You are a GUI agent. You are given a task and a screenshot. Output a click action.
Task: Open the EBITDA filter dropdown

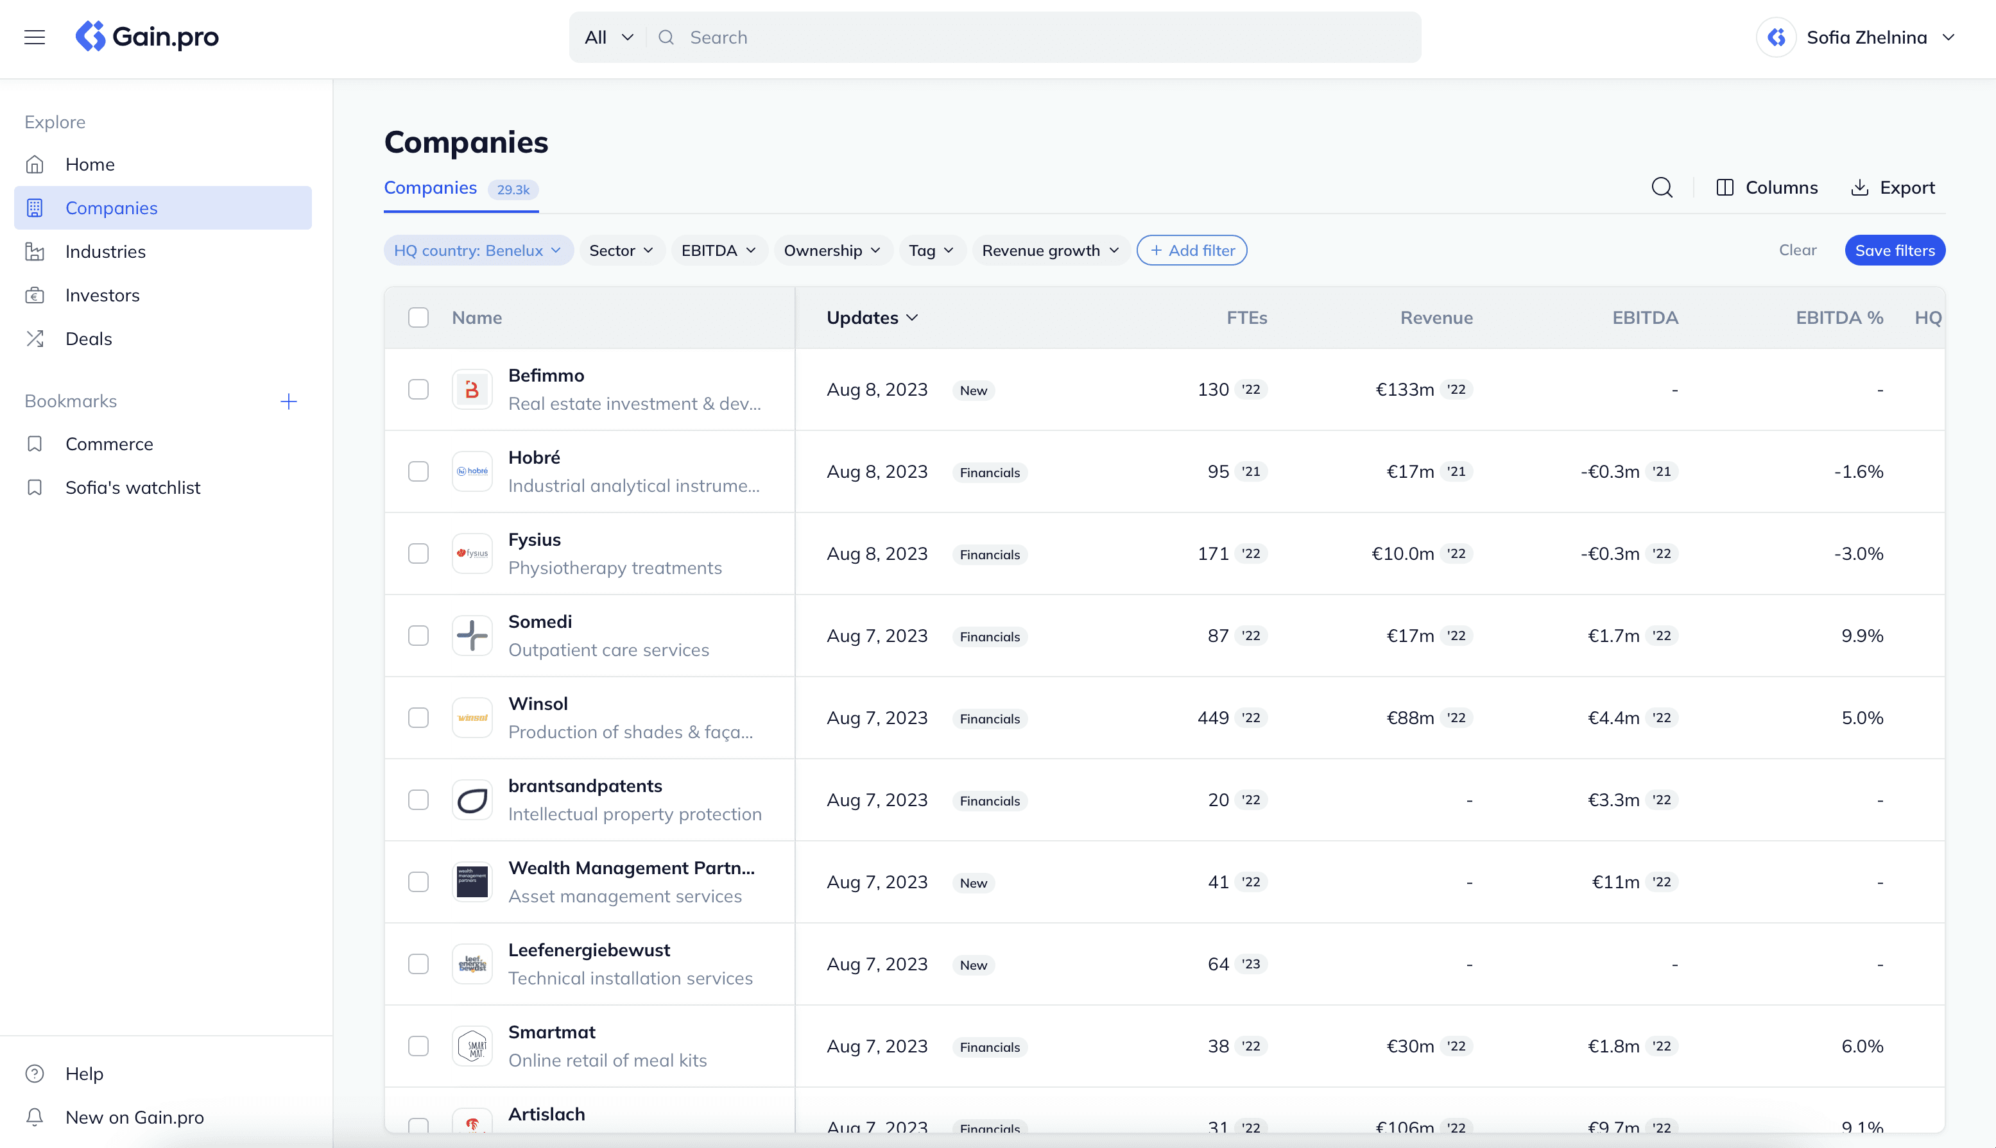[719, 250]
